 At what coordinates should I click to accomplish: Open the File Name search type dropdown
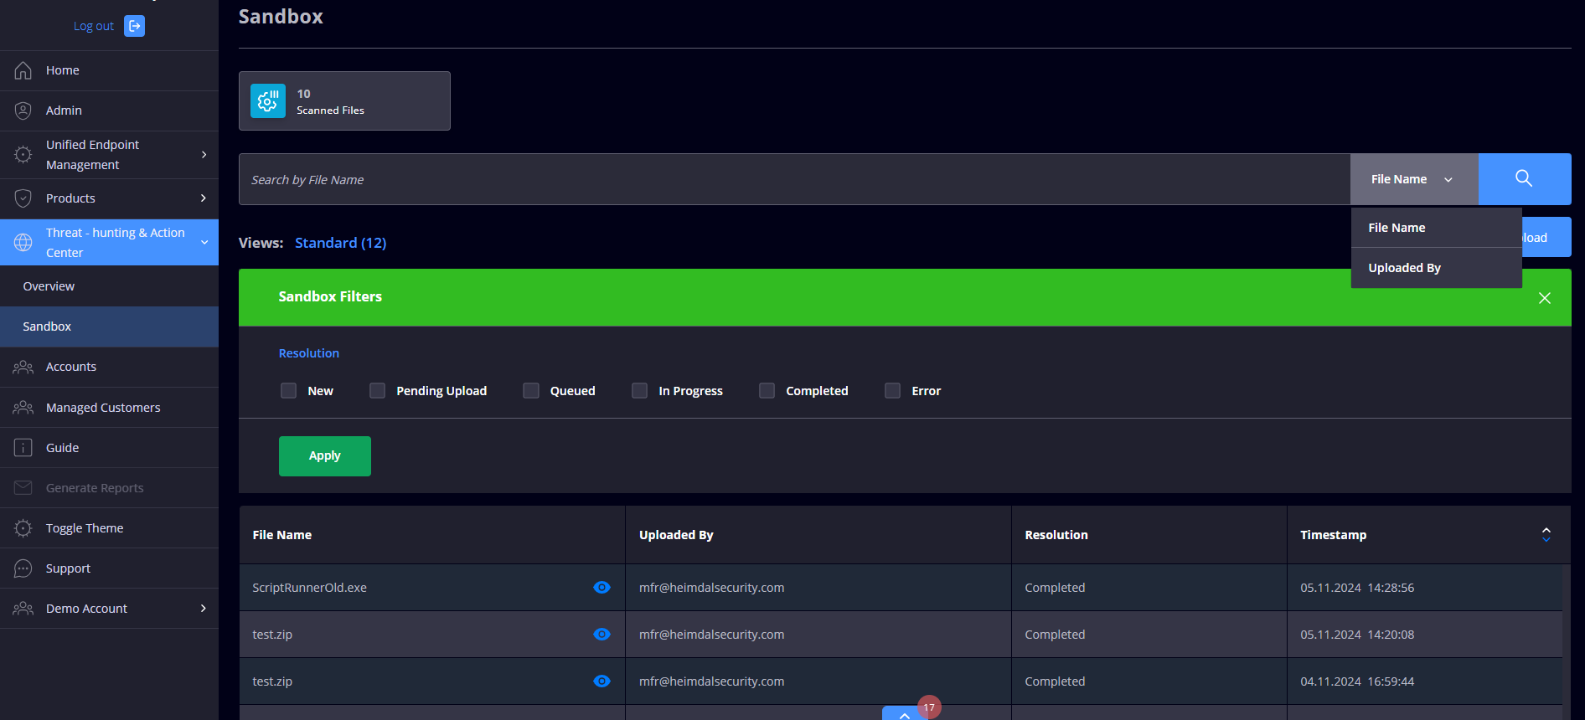point(1412,179)
